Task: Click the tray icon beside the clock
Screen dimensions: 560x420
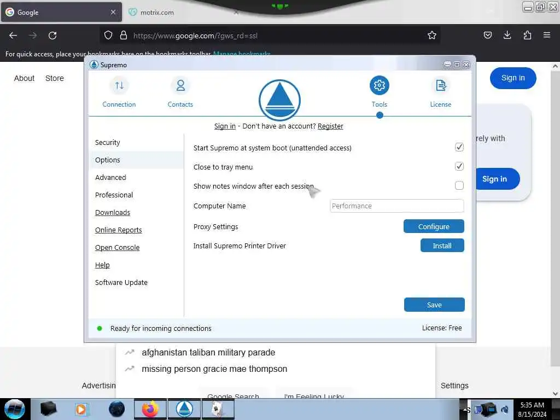Action: pos(505,410)
